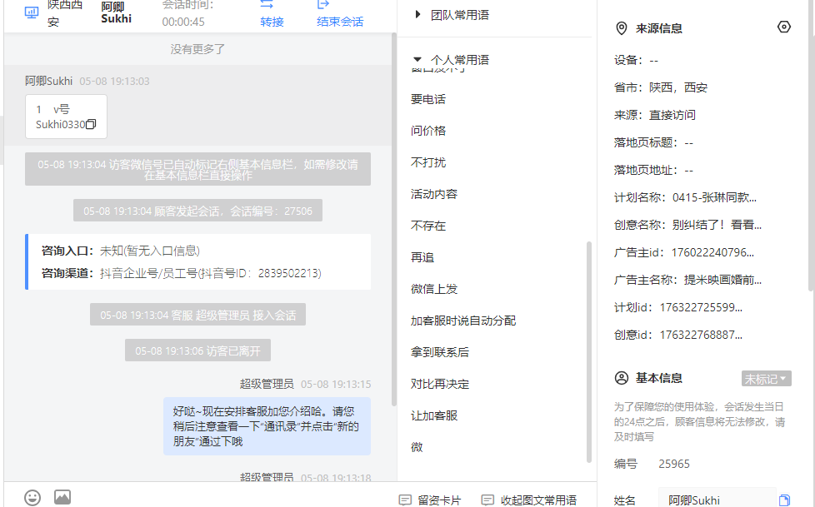The image size is (815, 507).
Task: Click the monitor icon beside 陕西西安
Action: tap(32, 12)
